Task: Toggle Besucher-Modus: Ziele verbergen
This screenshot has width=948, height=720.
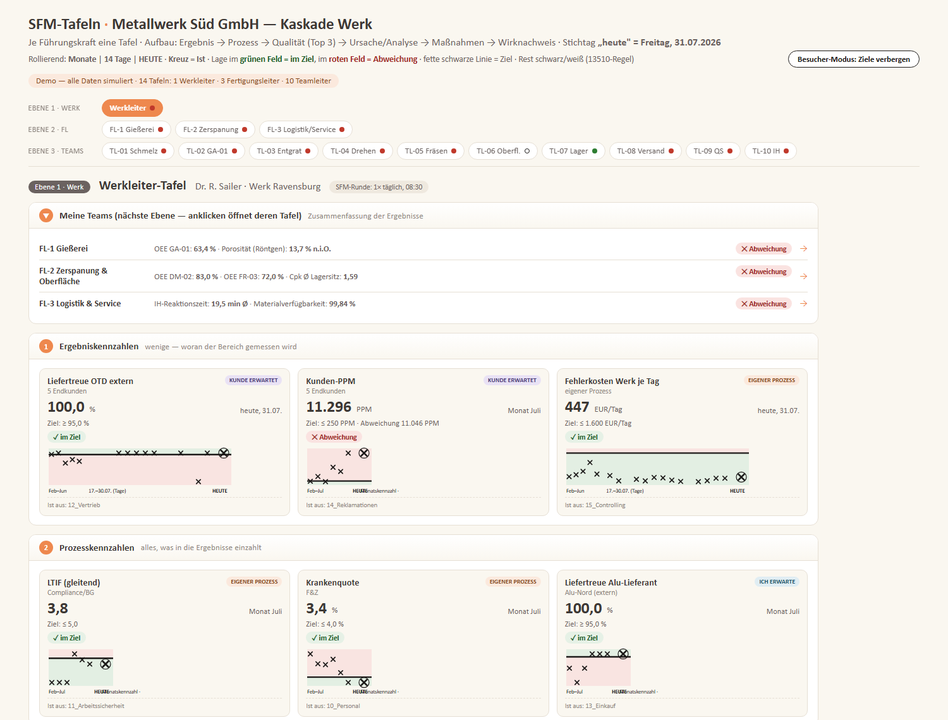Action: pyautogui.click(x=853, y=59)
